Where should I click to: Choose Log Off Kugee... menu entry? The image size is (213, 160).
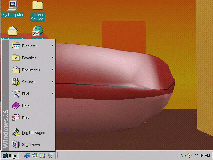click(x=32, y=133)
